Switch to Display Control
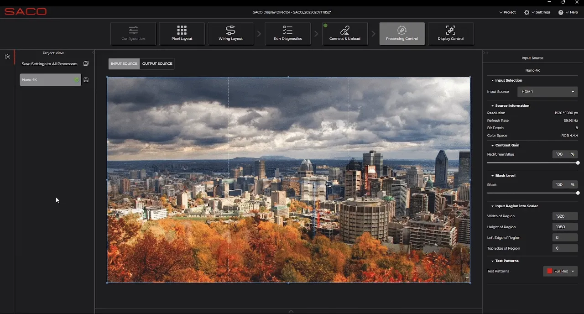Screen dimensions: 584x314 click(x=450, y=33)
